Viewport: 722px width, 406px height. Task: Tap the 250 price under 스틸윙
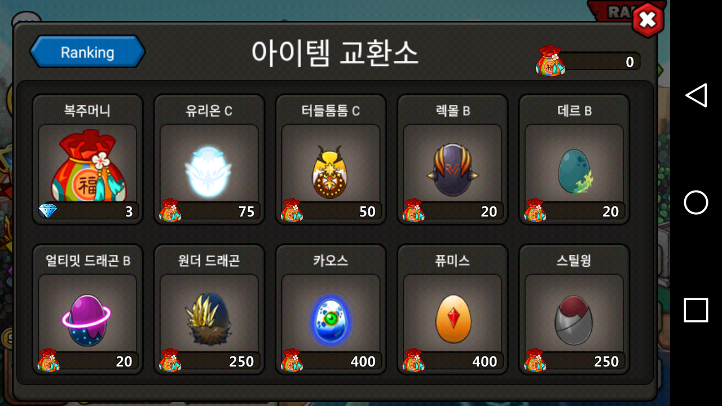(x=574, y=361)
